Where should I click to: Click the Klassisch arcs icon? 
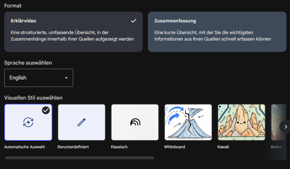click(x=135, y=122)
